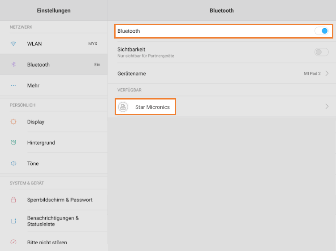Click the Display sun icon
The width and height of the screenshot is (336, 251).
(x=13, y=121)
